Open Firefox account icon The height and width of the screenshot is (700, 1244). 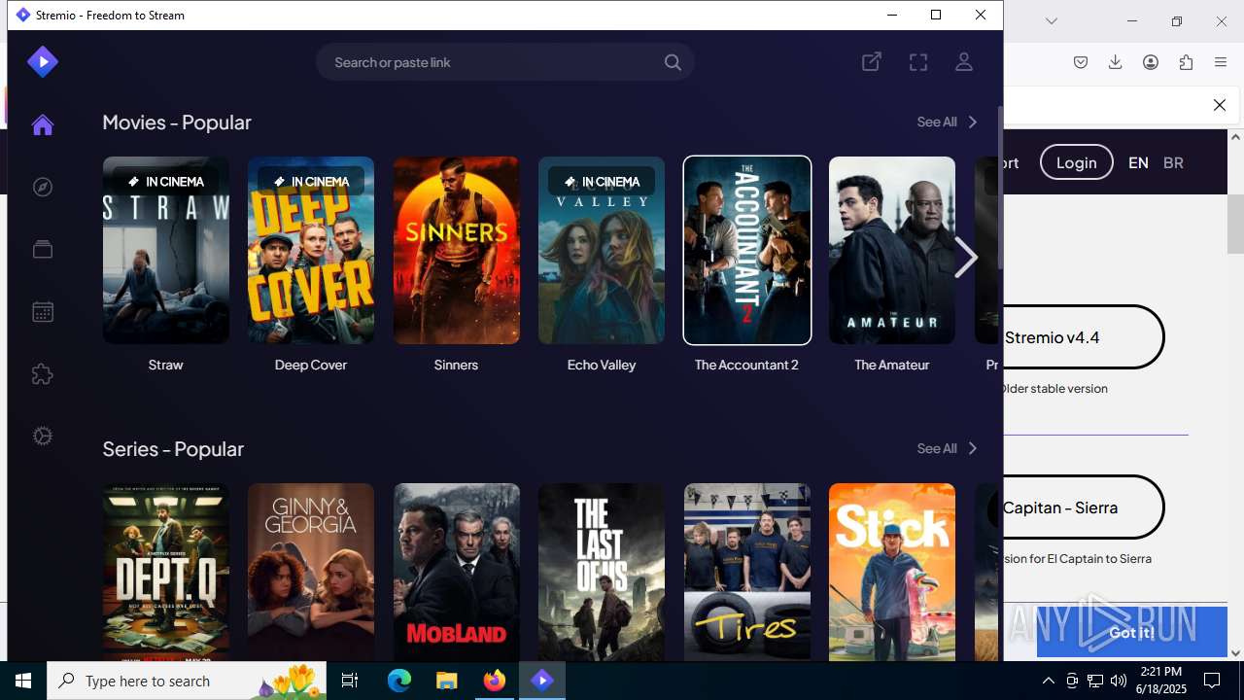[1151, 62]
